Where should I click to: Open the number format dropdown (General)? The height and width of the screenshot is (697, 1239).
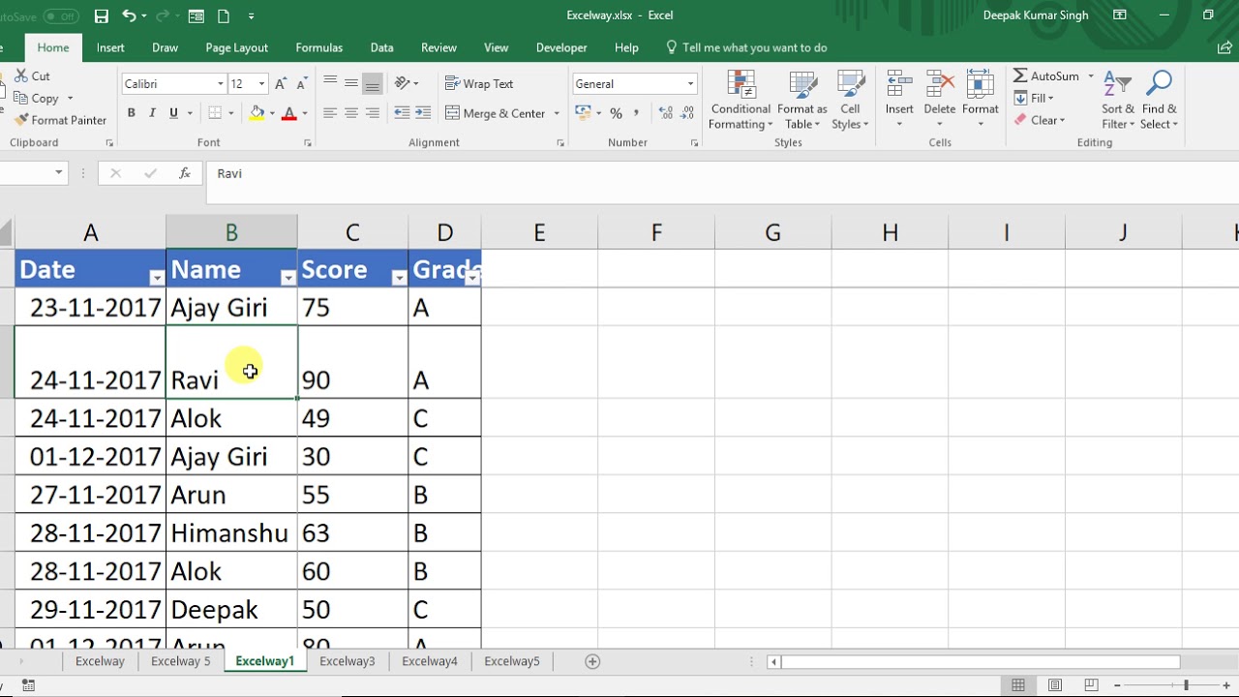click(690, 84)
